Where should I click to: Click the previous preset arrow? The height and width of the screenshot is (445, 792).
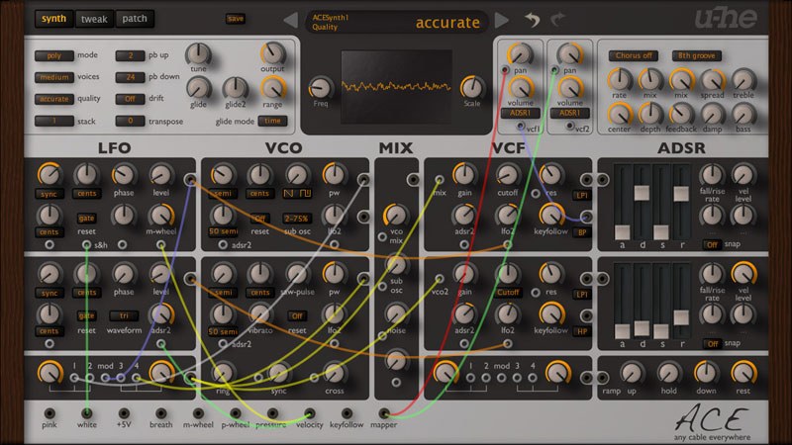click(291, 20)
